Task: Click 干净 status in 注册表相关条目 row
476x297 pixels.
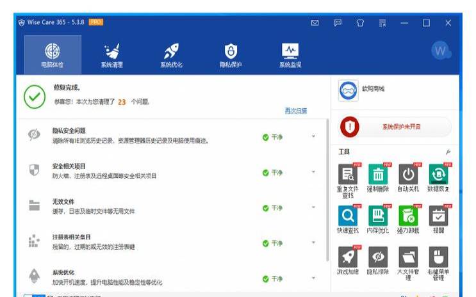Action: click(x=273, y=243)
